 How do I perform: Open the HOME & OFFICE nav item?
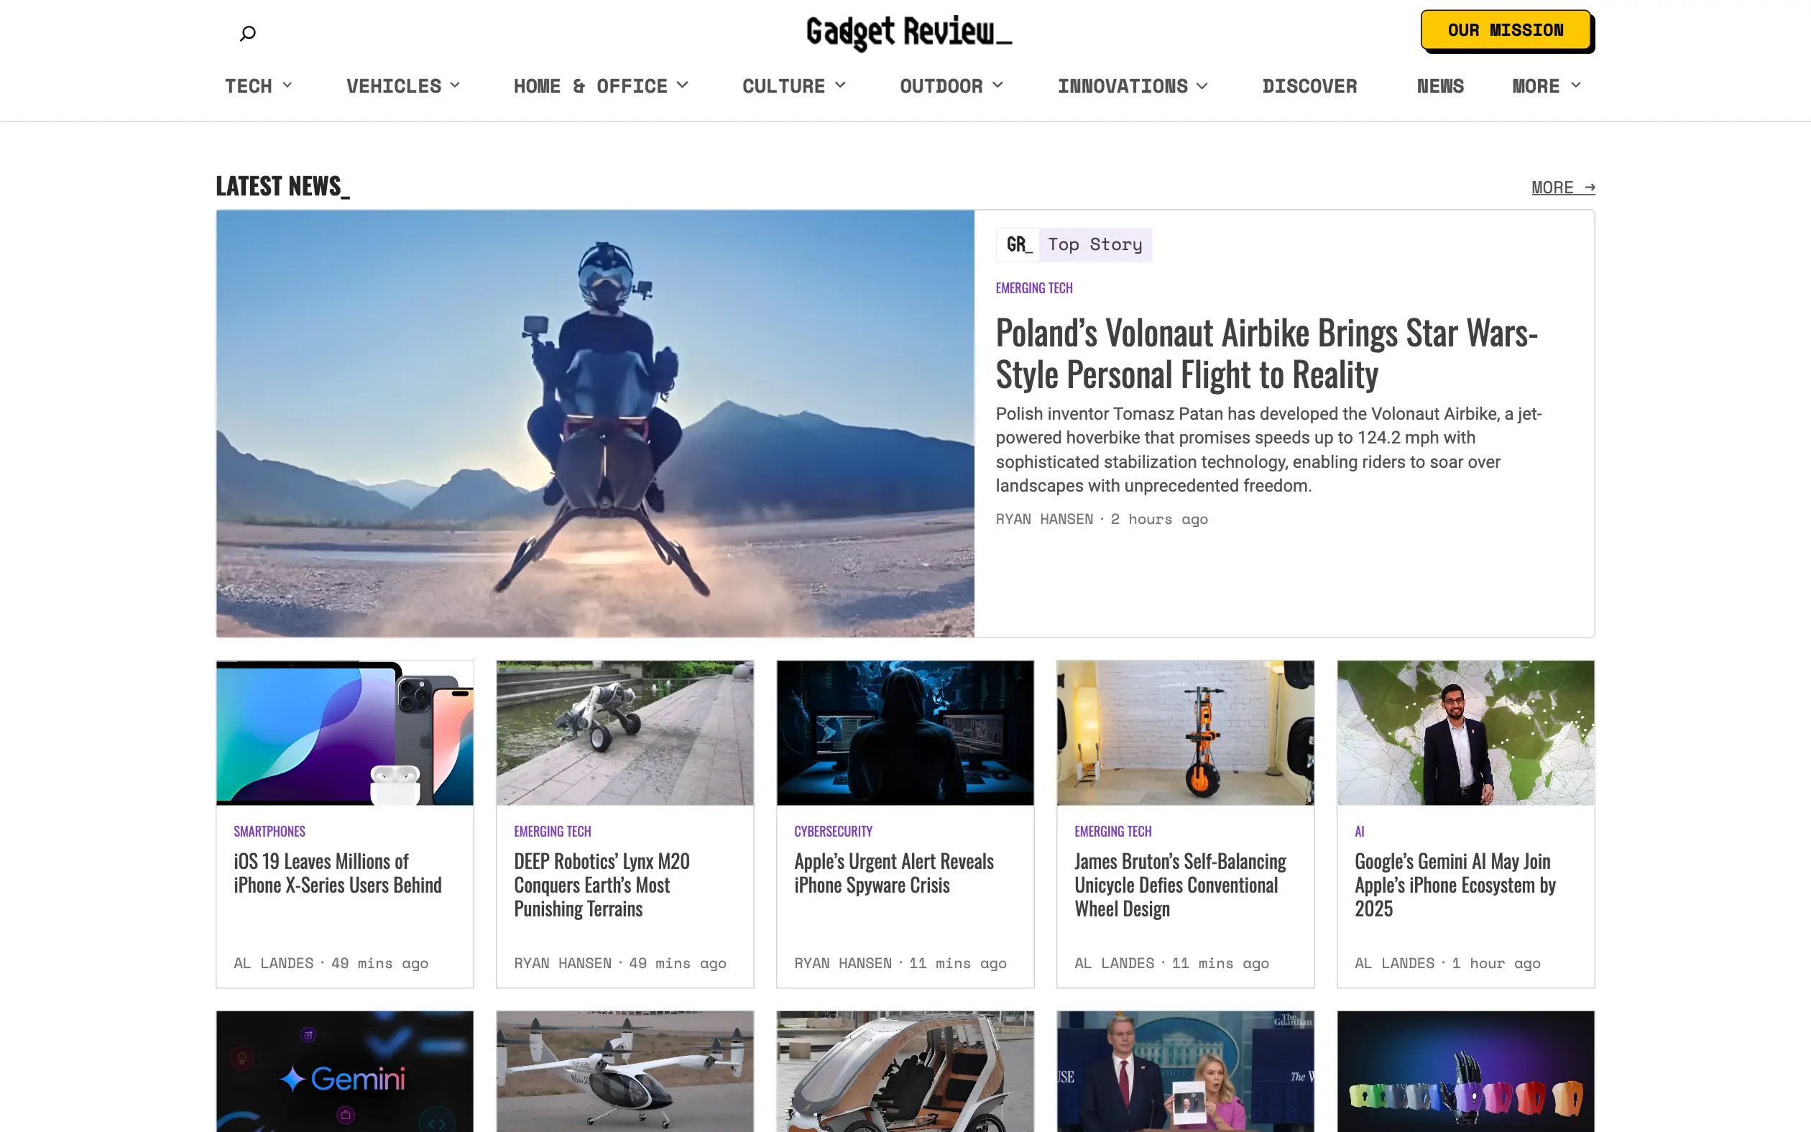[x=591, y=86]
